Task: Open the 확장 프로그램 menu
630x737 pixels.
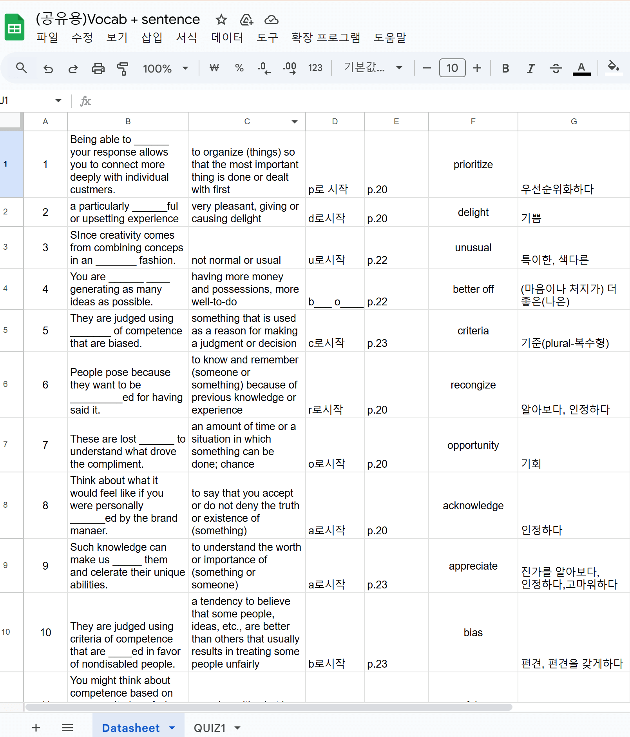Action: click(326, 38)
